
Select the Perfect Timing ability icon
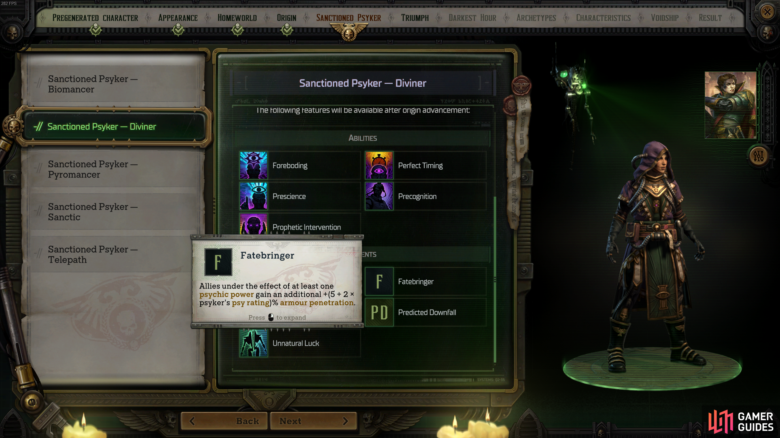(x=379, y=165)
